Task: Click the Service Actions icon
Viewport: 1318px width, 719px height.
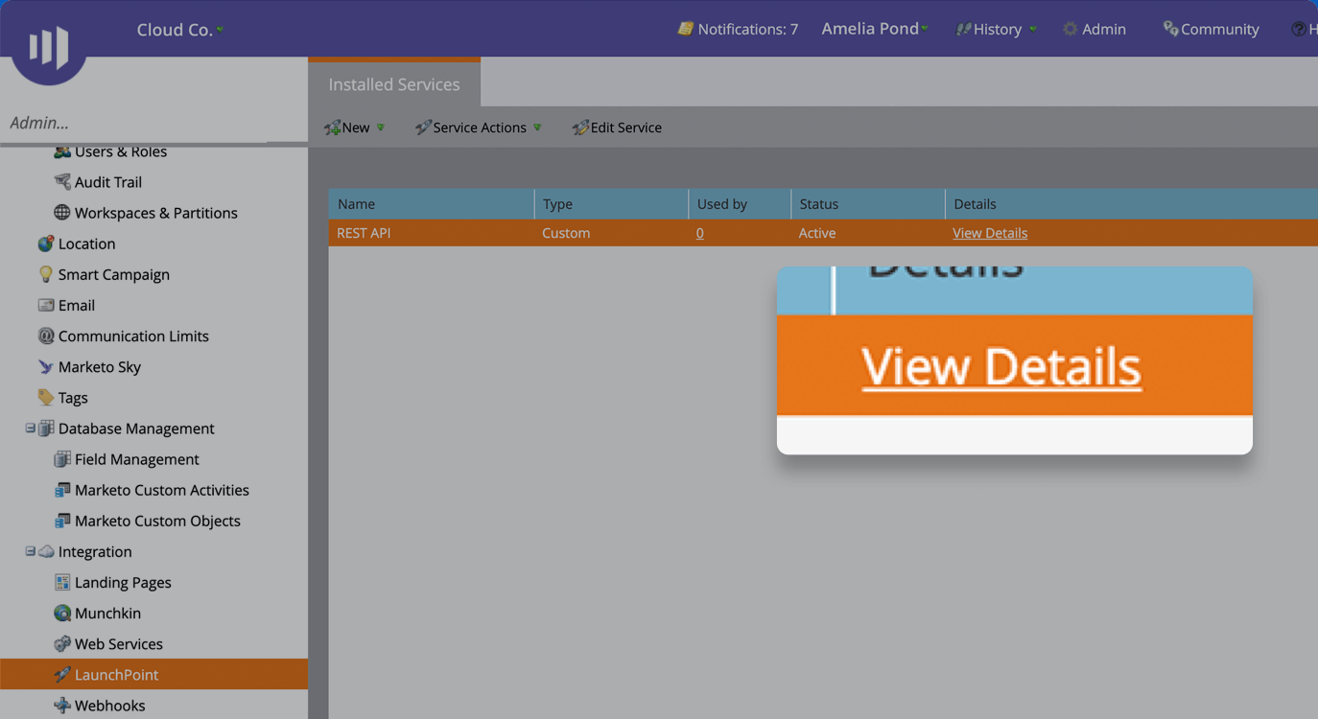Action: coord(423,128)
